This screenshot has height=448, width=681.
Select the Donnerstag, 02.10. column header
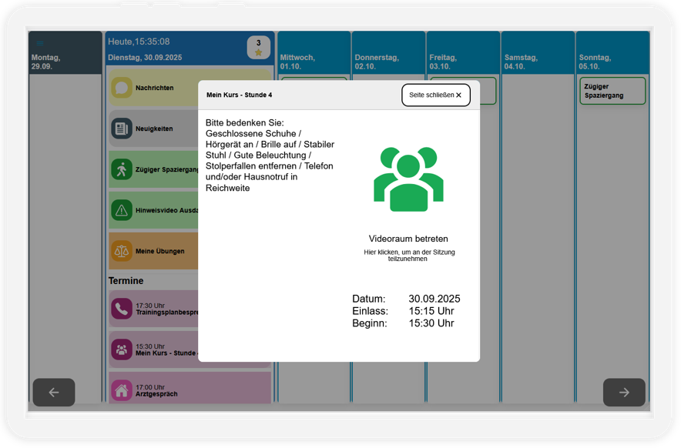(x=389, y=52)
